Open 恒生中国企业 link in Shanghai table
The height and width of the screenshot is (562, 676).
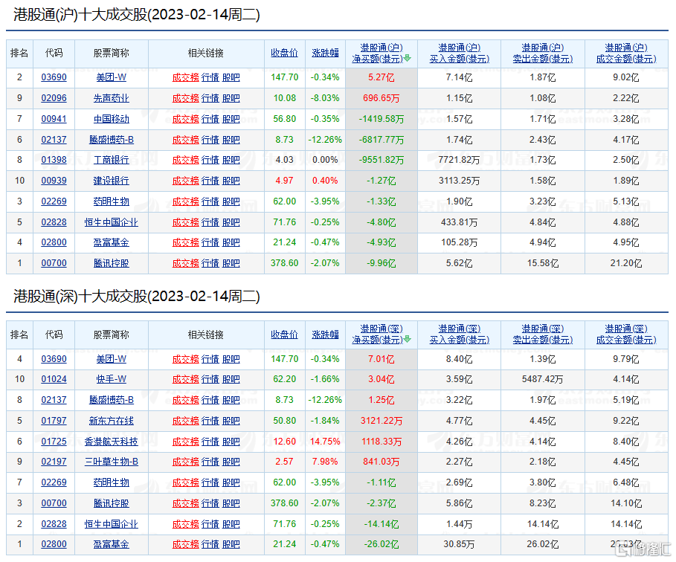tap(112, 222)
